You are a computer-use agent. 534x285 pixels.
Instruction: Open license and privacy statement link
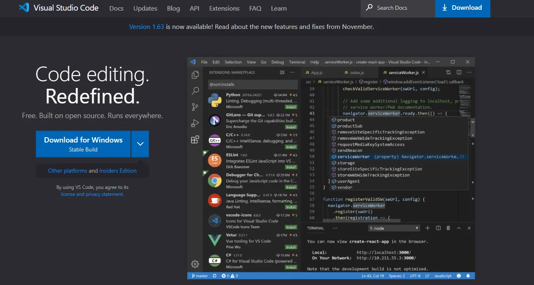(92, 194)
